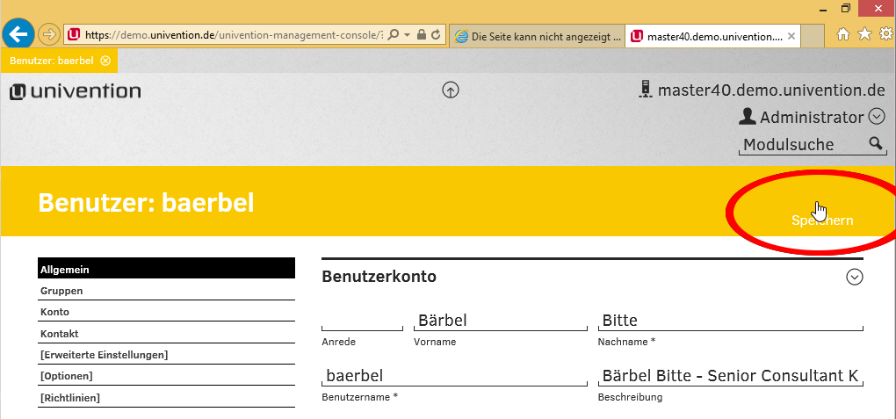Select the Gruppen section in sidebar

(x=61, y=291)
